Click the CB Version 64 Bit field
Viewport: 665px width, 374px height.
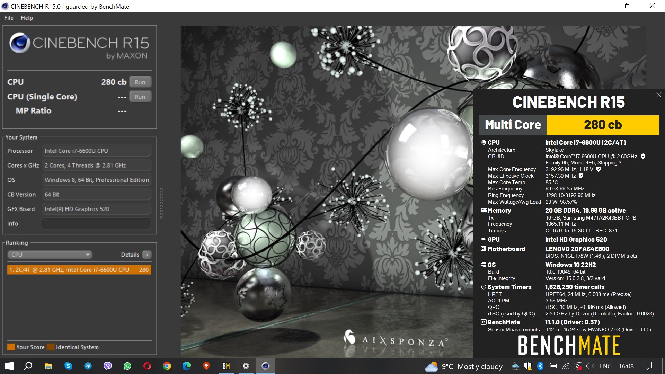tap(97, 194)
